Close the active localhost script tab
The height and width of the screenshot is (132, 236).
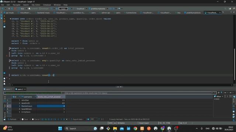[220, 13]
